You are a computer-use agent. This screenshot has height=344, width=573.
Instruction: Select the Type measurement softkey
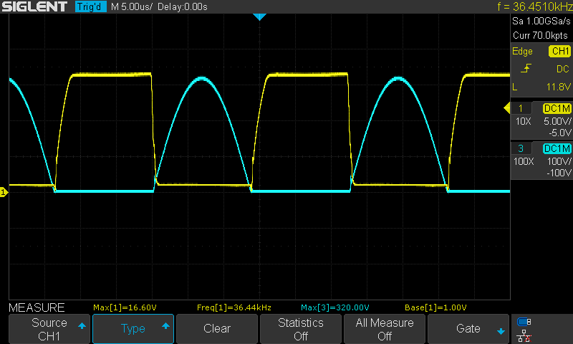click(133, 329)
